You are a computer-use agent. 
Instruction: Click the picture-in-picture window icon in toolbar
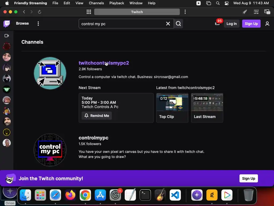tap(267, 12)
